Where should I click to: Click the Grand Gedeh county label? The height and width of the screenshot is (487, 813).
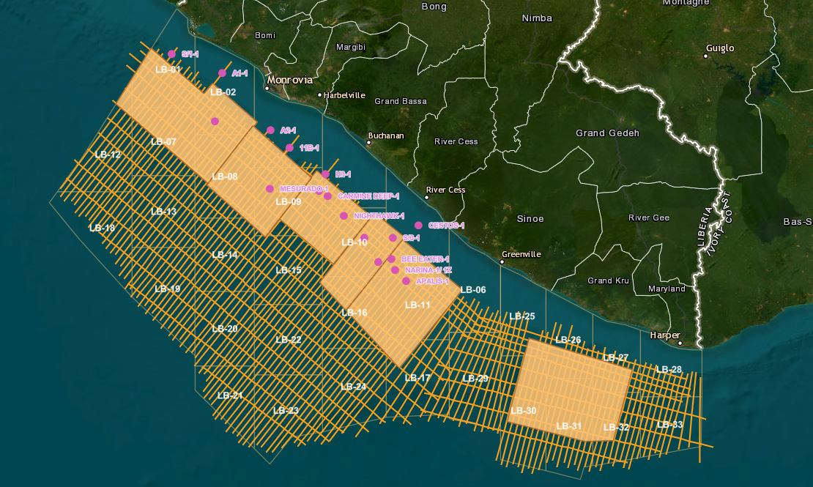(607, 133)
